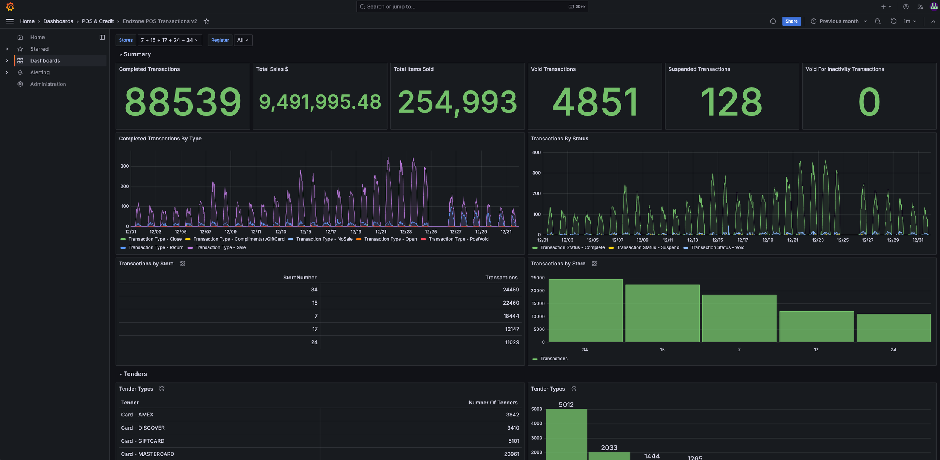Click the Grafana logo icon
This screenshot has width=940, height=460.
[10, 6]
